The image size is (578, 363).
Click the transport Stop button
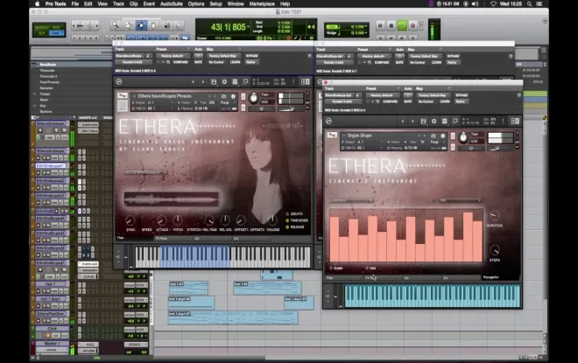[x=391, y=25]
